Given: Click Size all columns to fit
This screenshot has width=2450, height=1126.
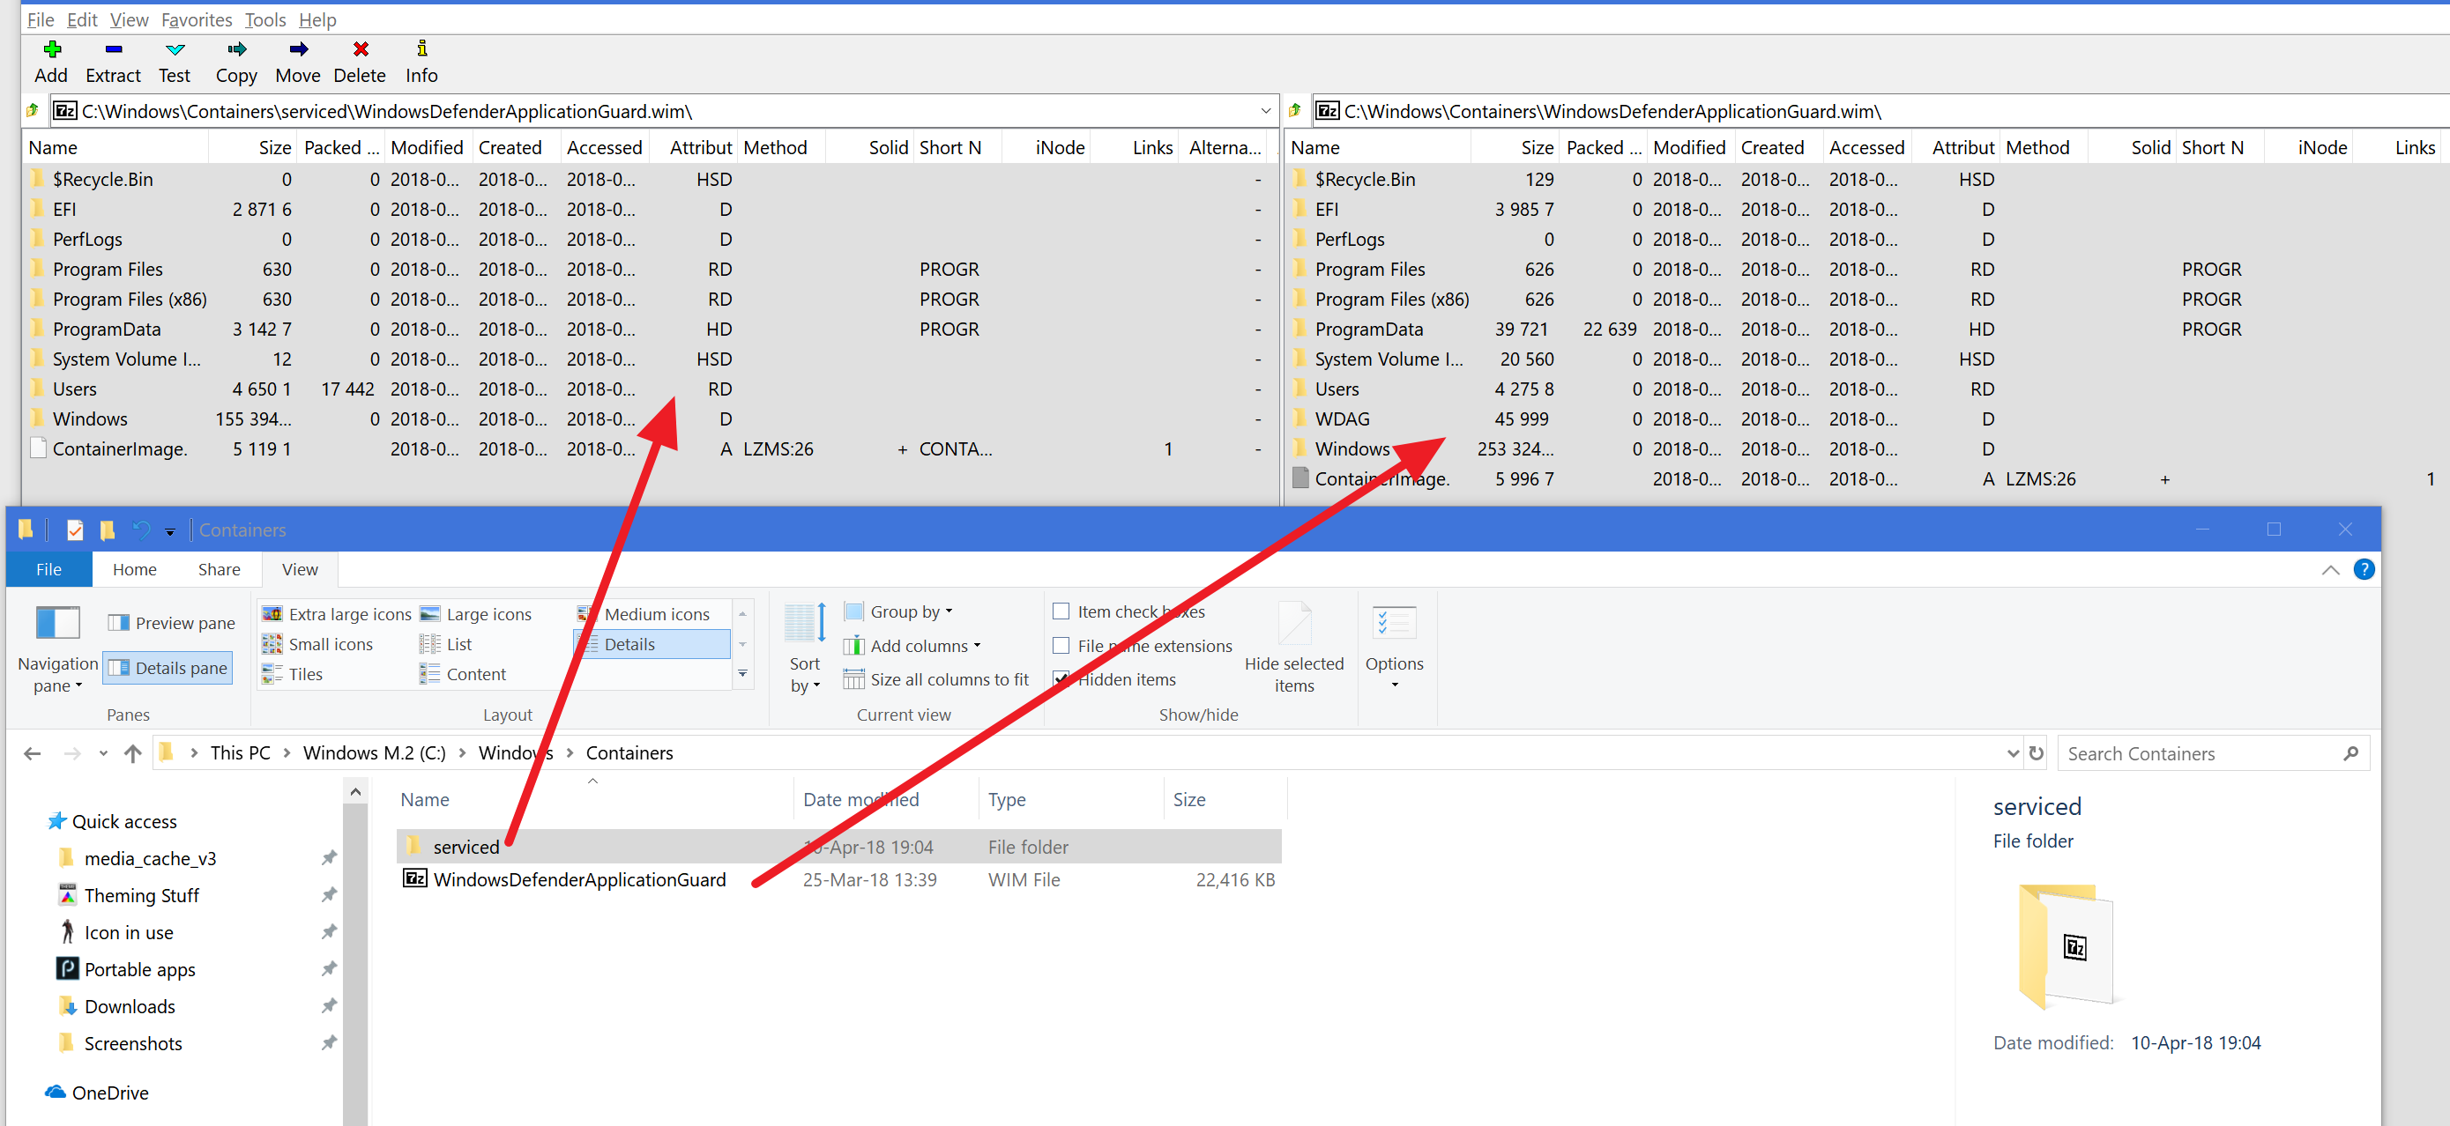Looking at the screenshot, I should (x=937, y=679).
